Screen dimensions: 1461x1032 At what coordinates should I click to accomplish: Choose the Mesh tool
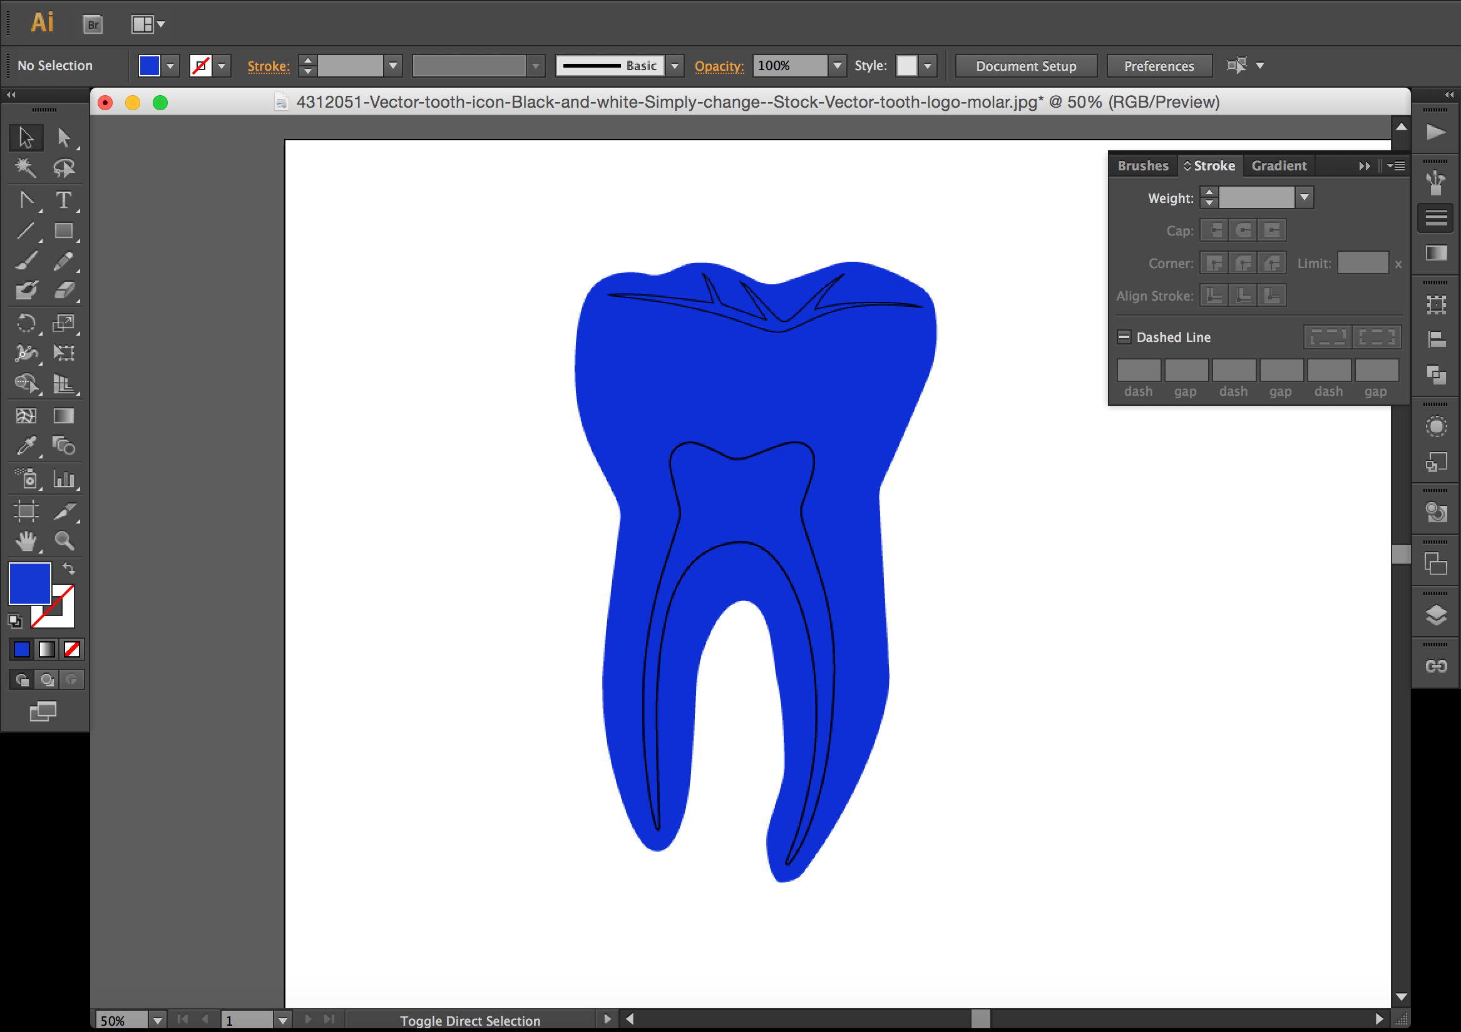26,416
